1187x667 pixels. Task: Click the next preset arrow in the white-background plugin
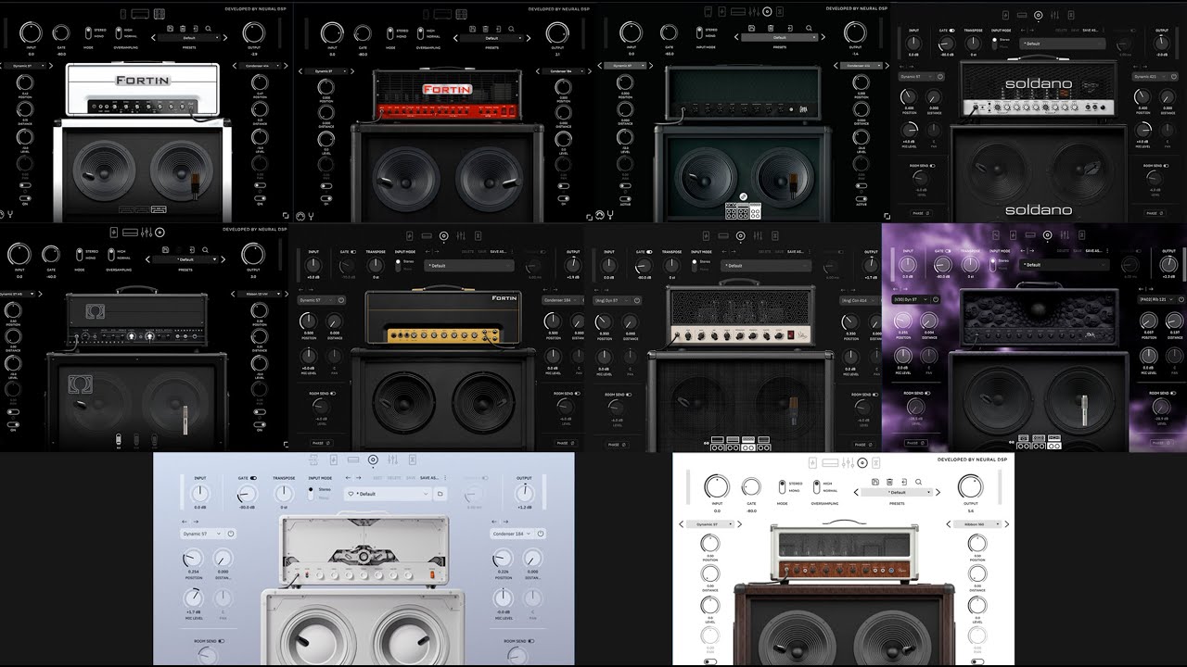pos(938,492)
